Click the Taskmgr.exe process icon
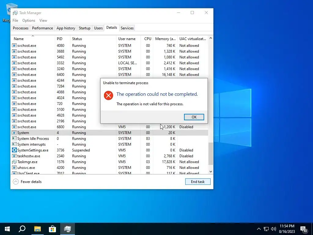The height and width of the screenshot is (235, 313). coord(14,162)
